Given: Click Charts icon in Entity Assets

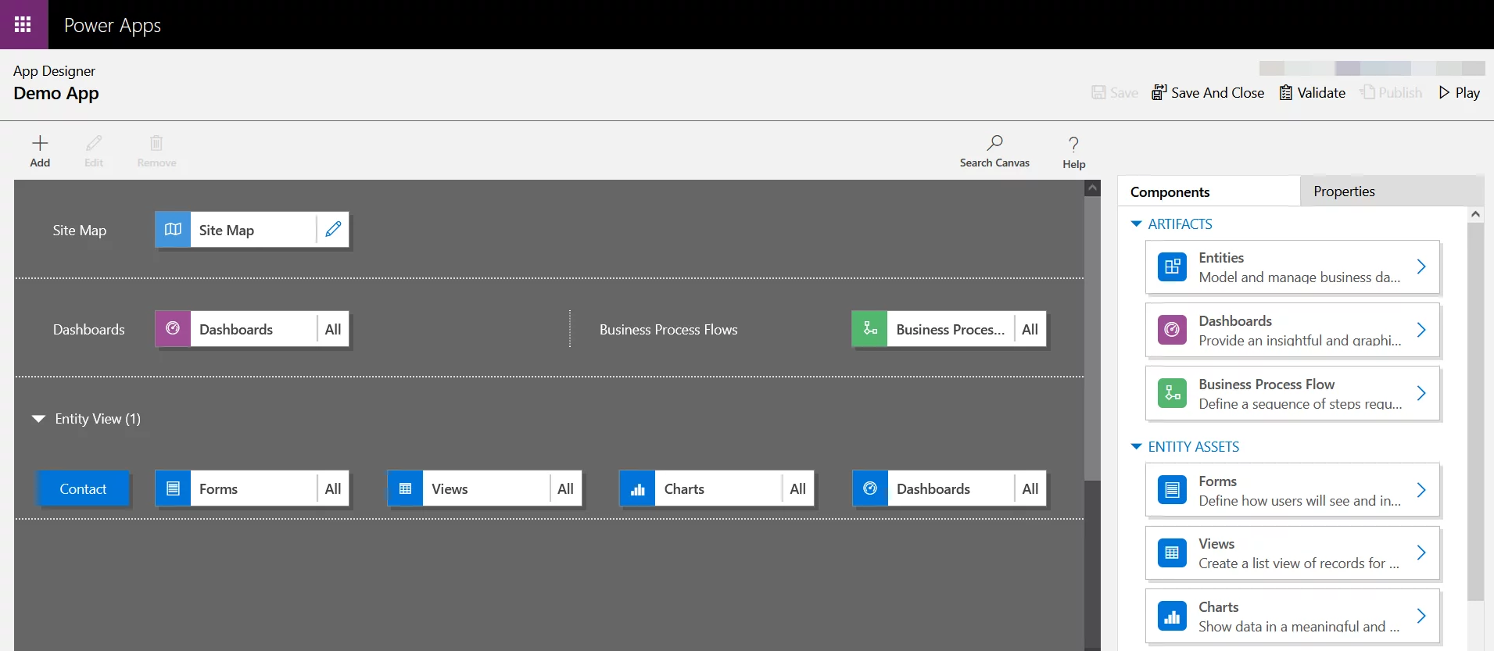Looking at the screenshot, I should pos(1172,616).
